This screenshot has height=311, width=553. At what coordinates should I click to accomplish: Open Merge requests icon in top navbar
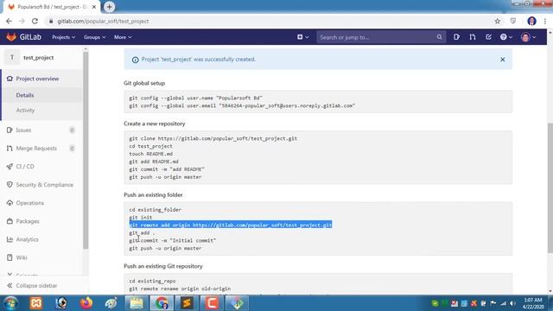point(473,37)
